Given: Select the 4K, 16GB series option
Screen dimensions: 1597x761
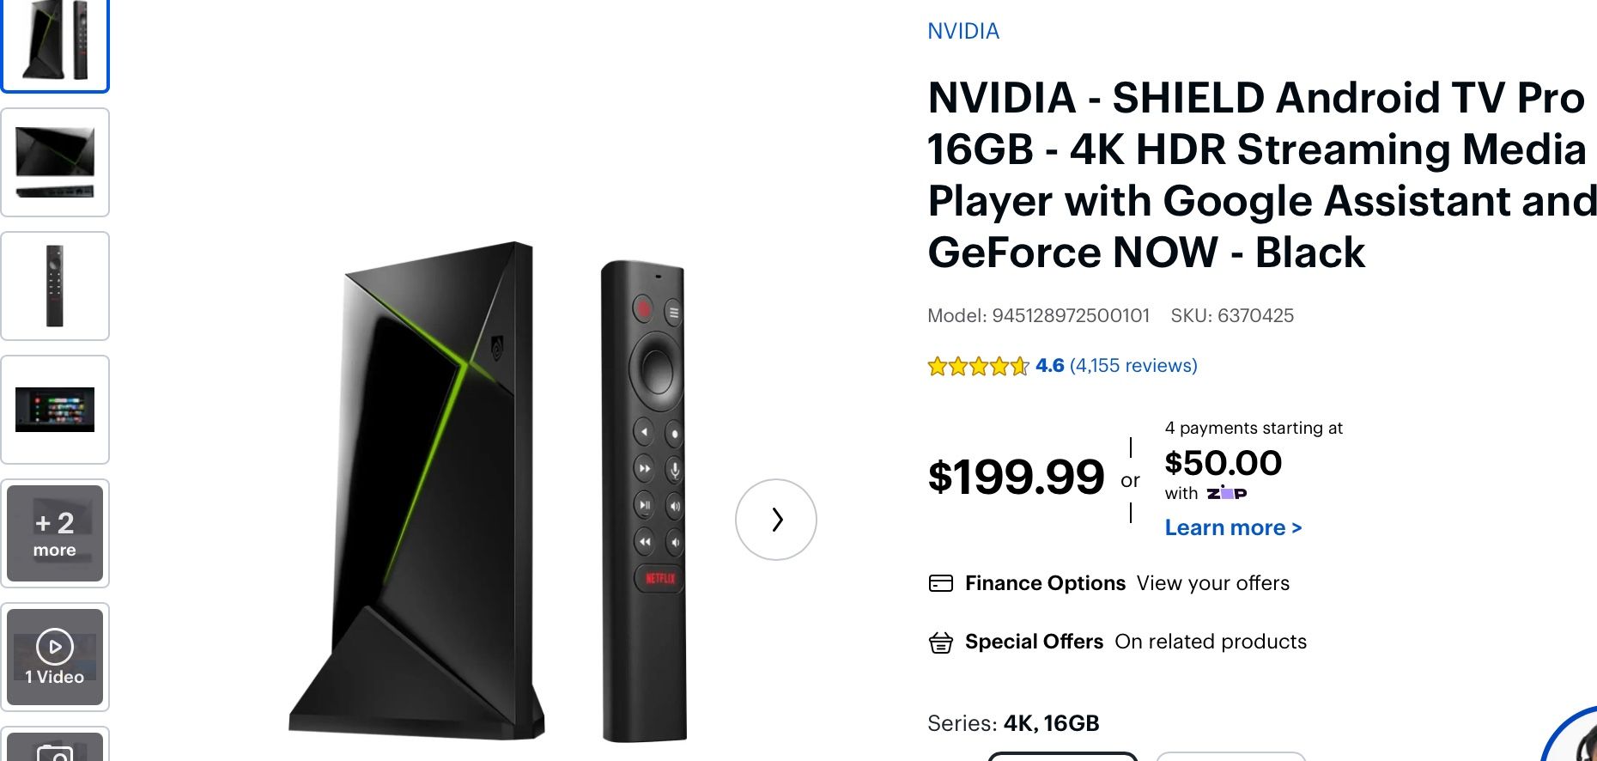Looking at the screenshot, I should [x=1062, y=756].
